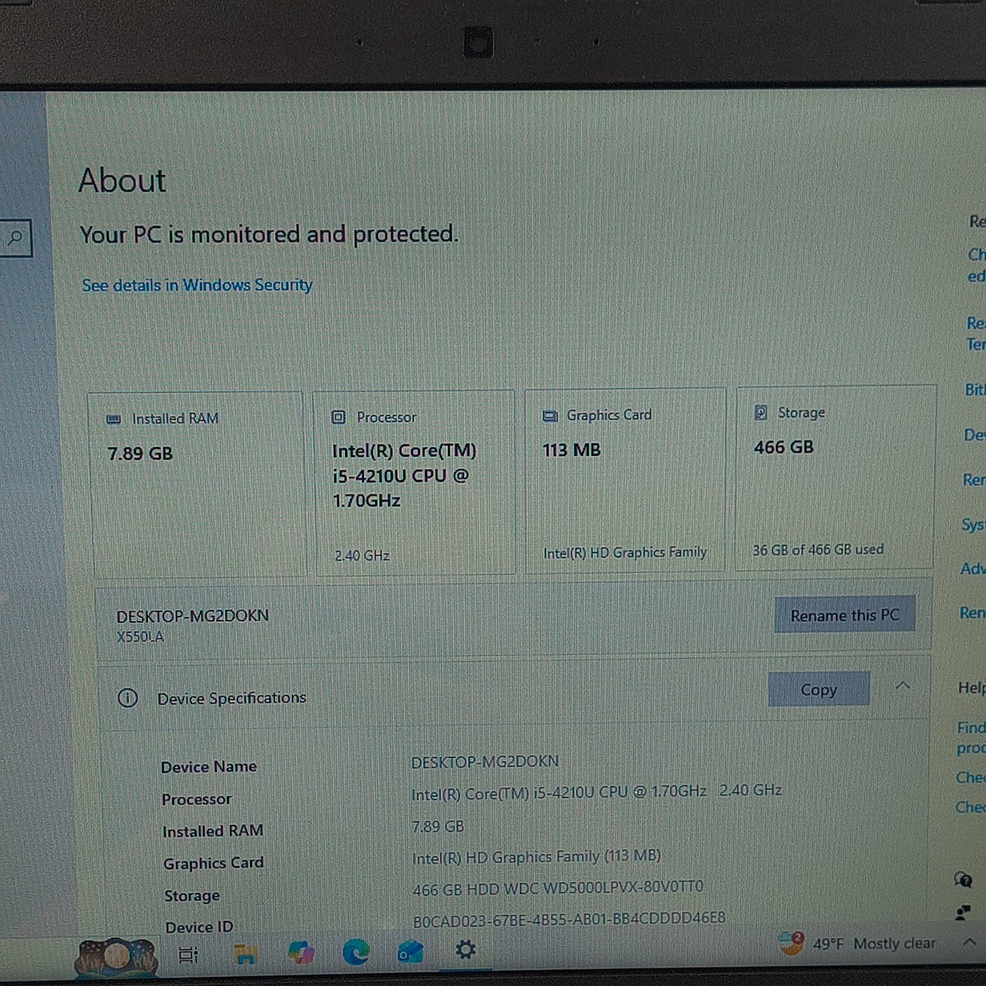Viewport: 986px width, 986px height.
Task: Launch Microsoft Edge from the taskbar
Action: 356,952
